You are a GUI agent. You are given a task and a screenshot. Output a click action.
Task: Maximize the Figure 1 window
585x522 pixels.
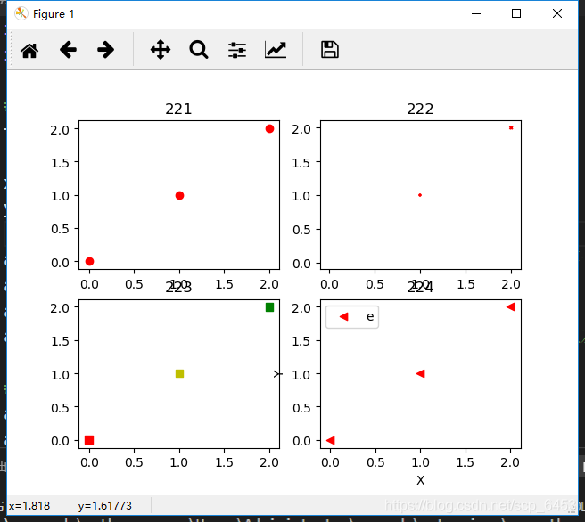[516, 13]
